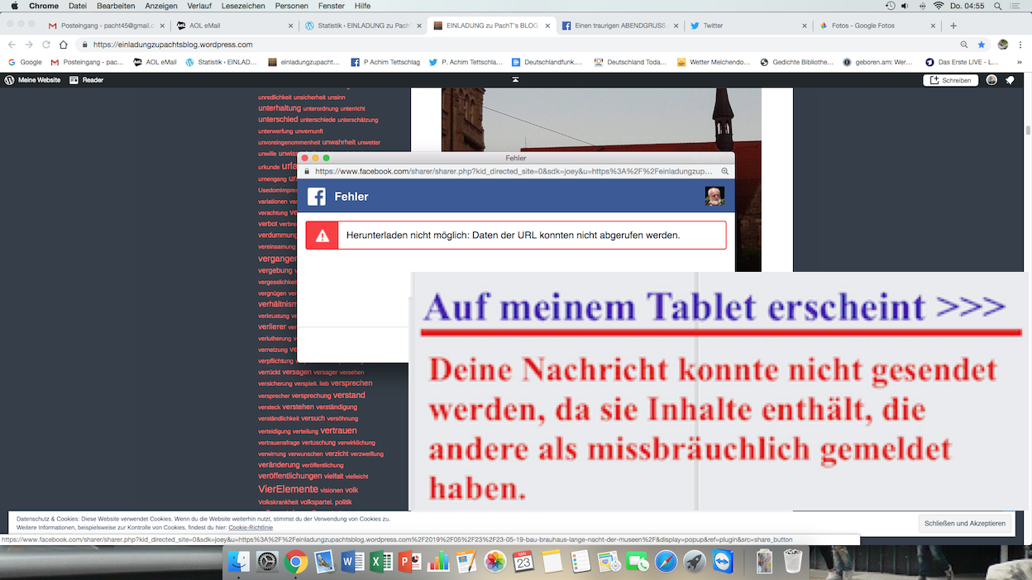Open the TeamViewer dock icon
Image resolution: width=1032 pixels, height=580 pixels.
click(724, 562)
